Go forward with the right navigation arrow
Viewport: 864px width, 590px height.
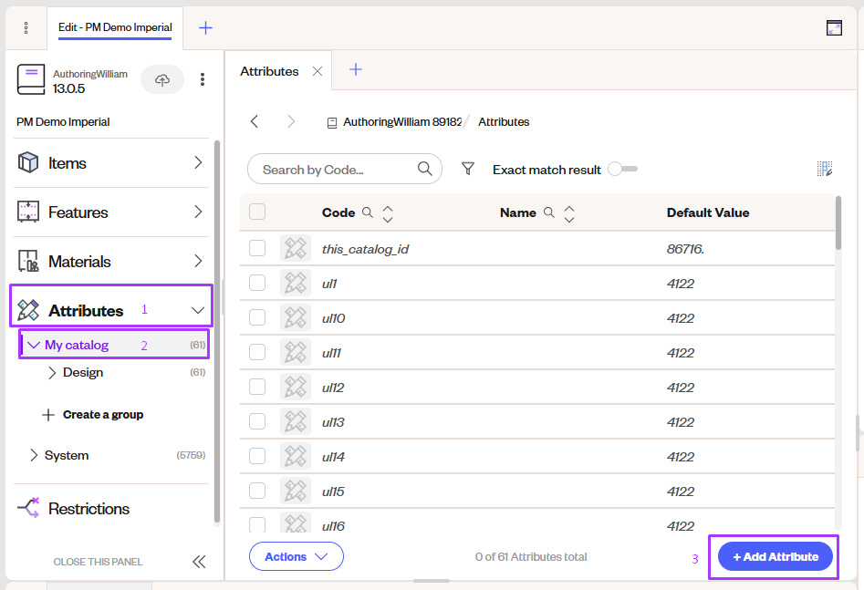(291, 121)
